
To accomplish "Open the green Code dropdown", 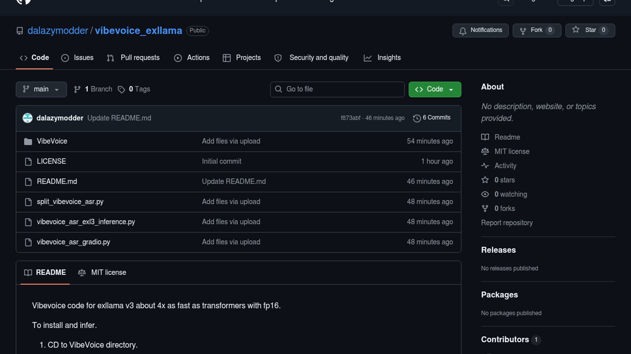I will (434, 89).
